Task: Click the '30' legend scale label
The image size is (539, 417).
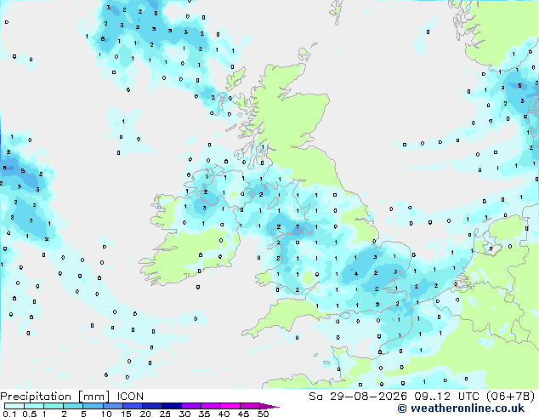Action: click(x=184, y=414)
